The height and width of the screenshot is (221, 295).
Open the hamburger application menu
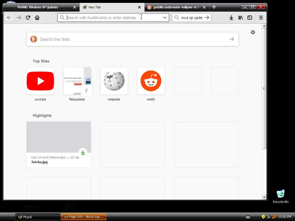pos(261,18)
